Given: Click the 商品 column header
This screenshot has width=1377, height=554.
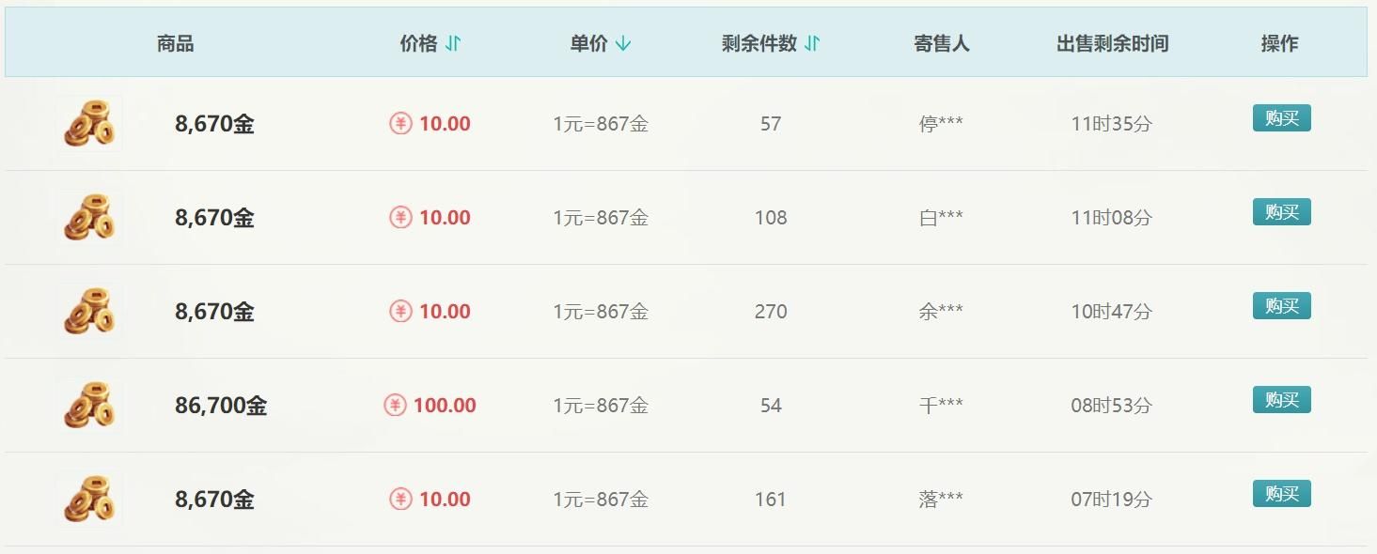Looking at the screenshot, I should click(x=175, y=43).
